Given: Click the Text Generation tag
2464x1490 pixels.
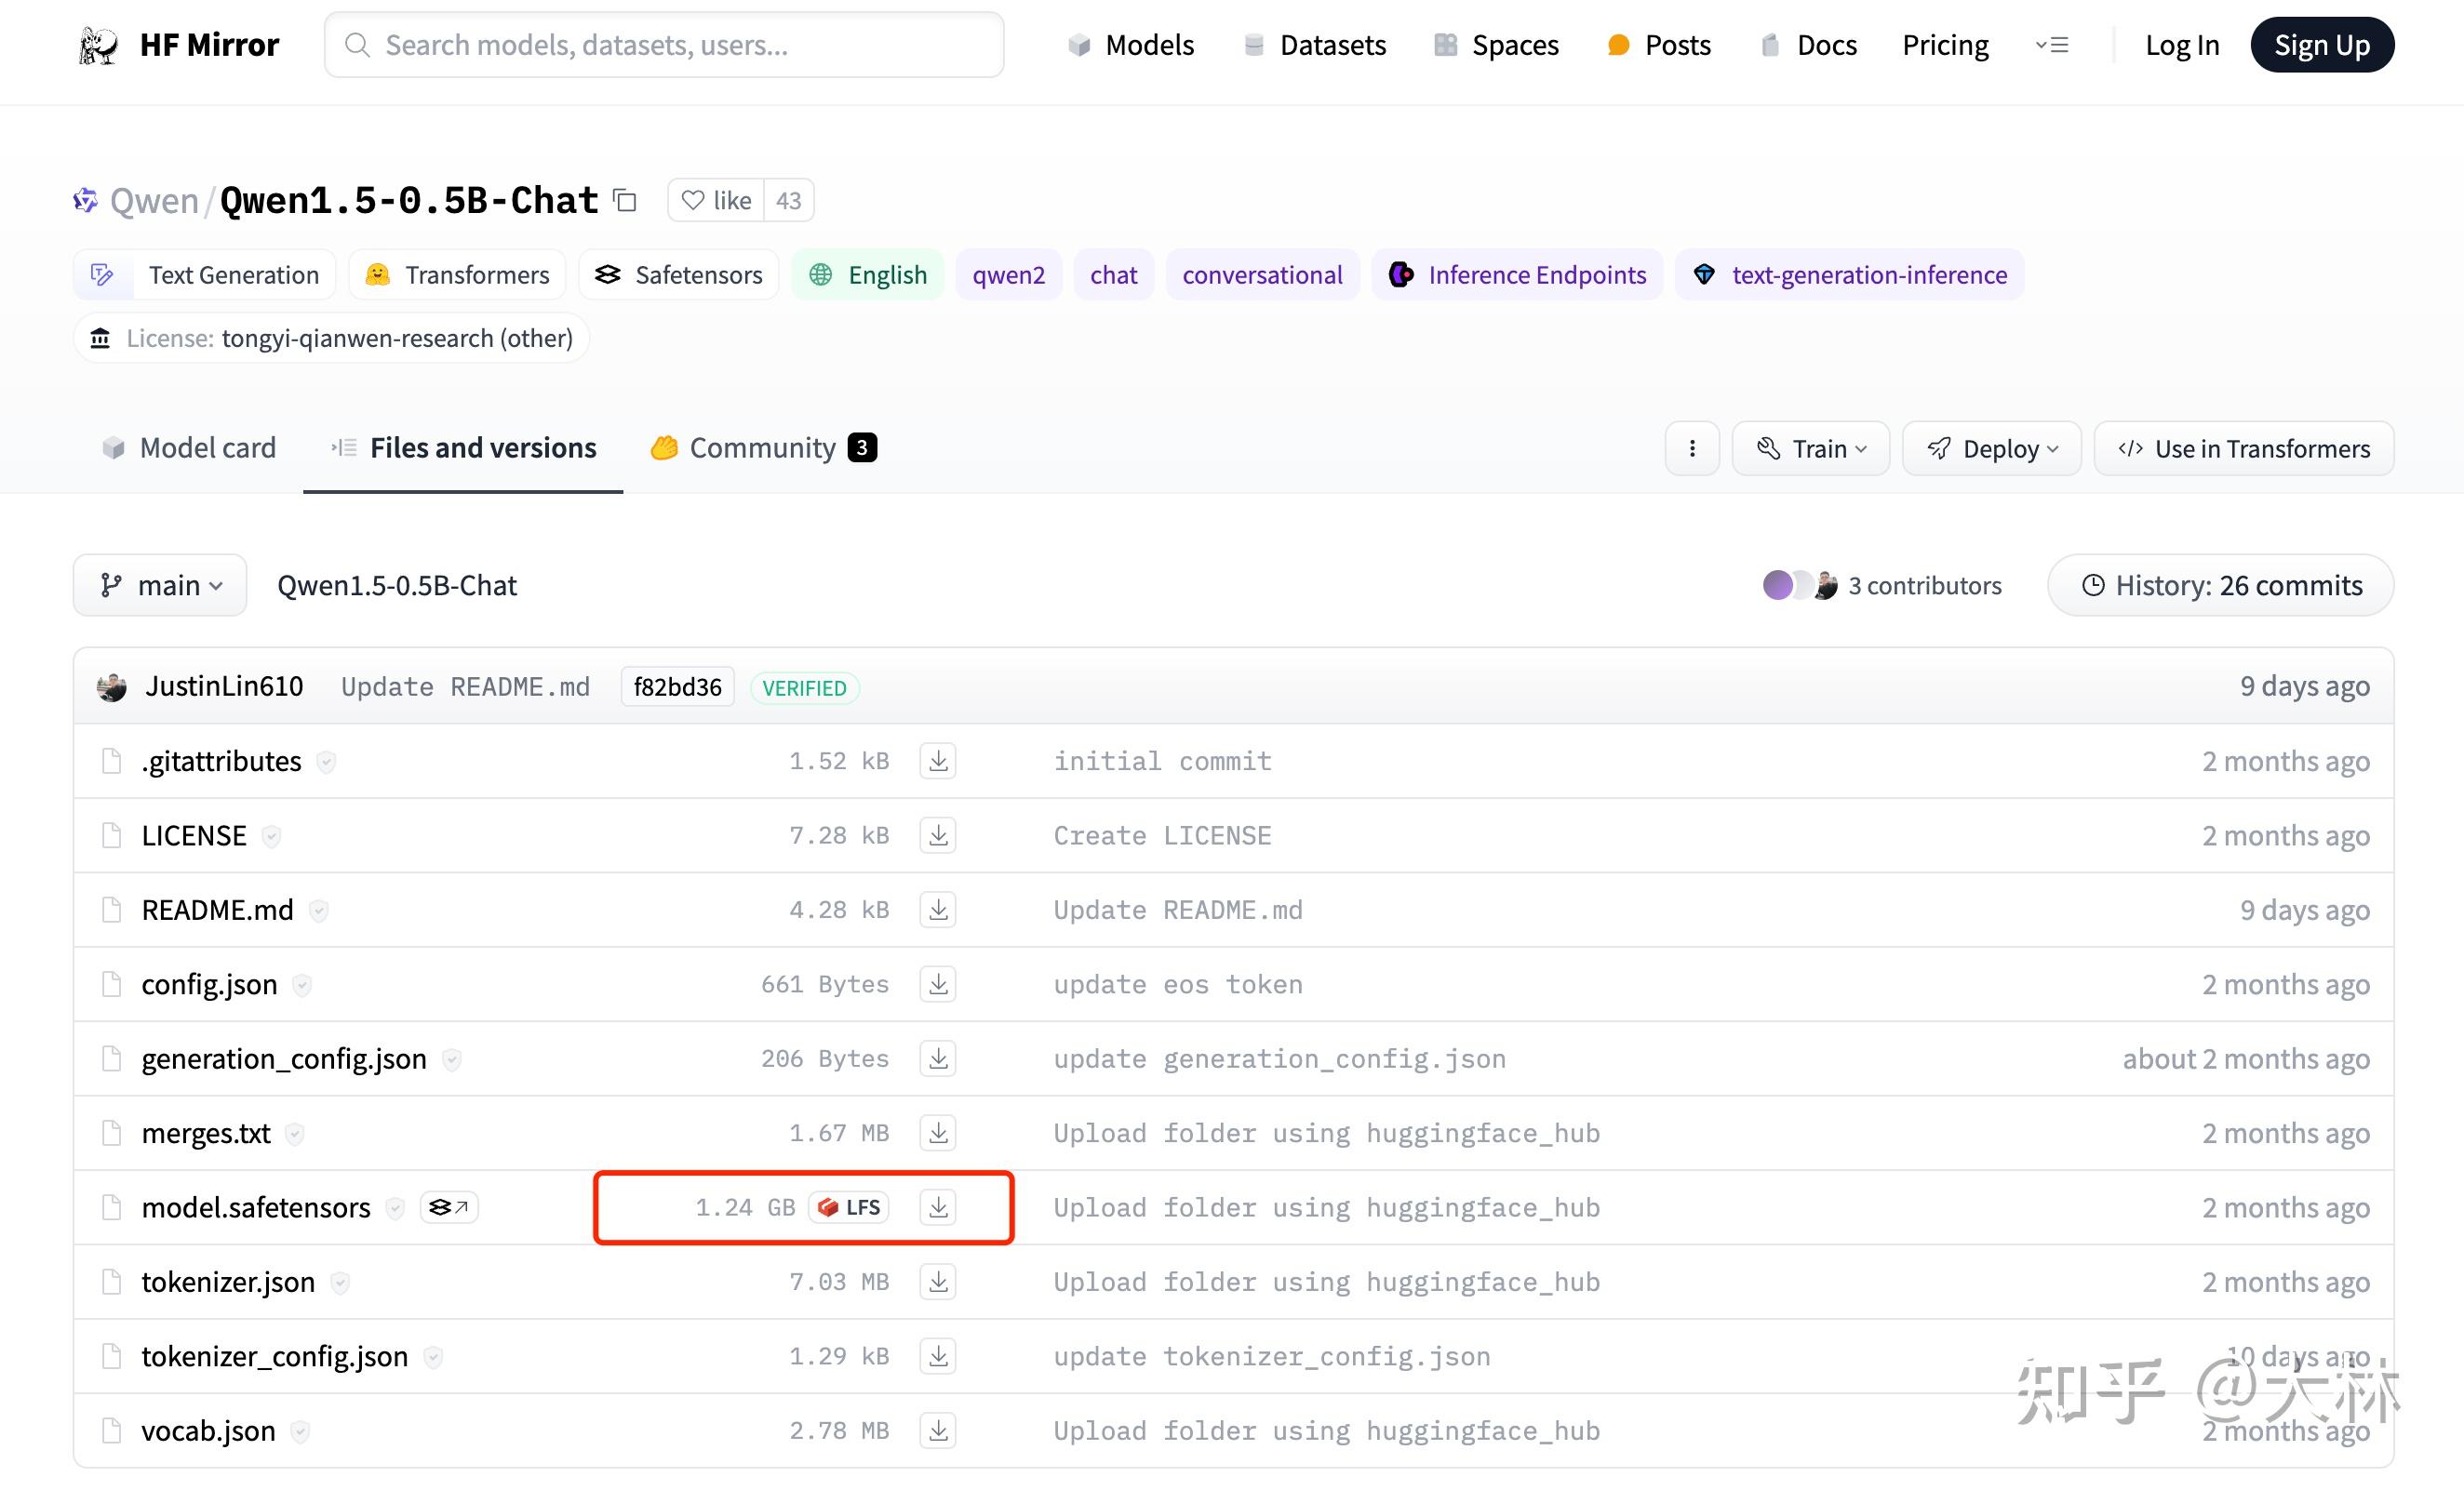Looking at the screenshot, I should tap(204, 274).
